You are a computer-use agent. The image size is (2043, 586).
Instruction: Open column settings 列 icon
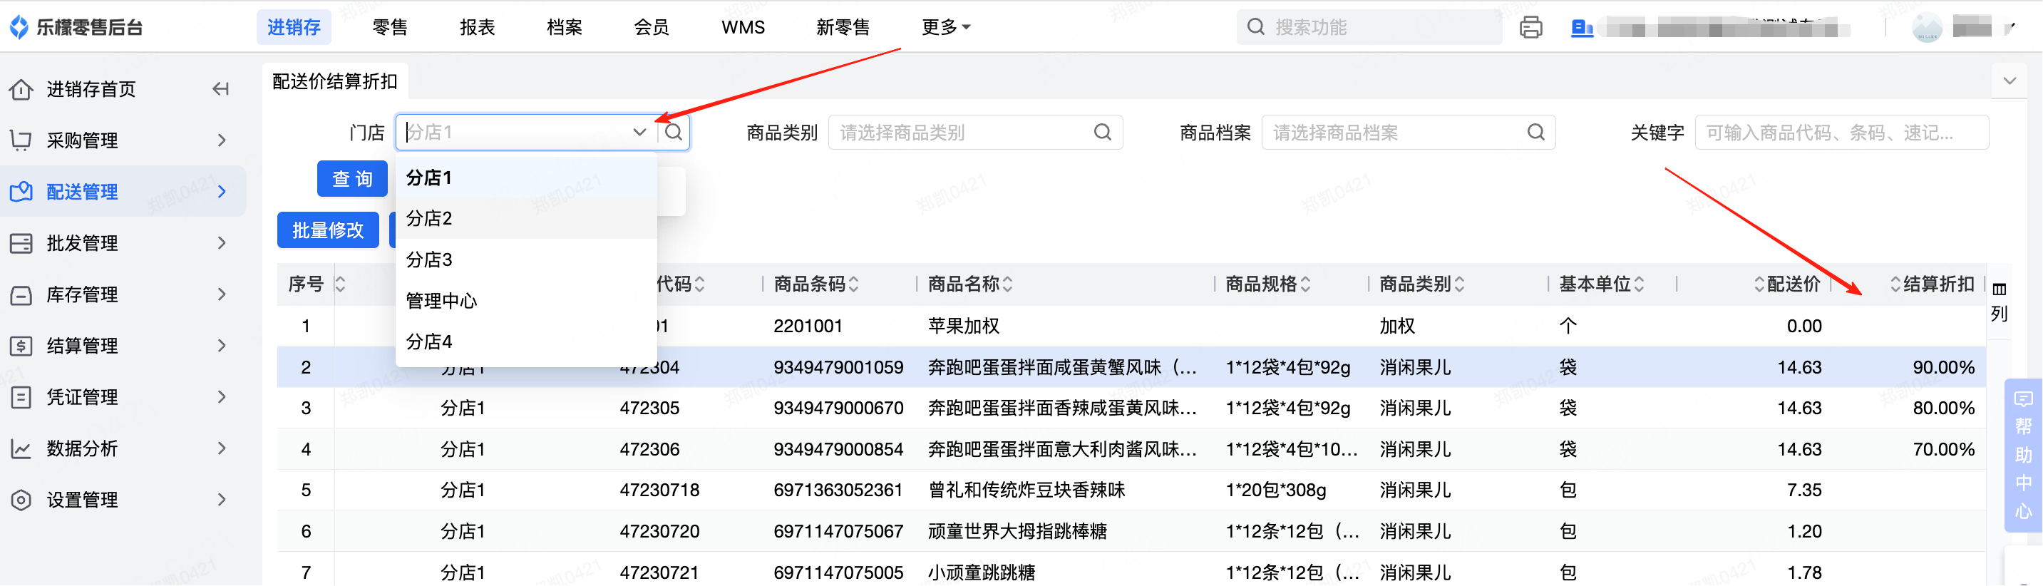[2000, 302]
